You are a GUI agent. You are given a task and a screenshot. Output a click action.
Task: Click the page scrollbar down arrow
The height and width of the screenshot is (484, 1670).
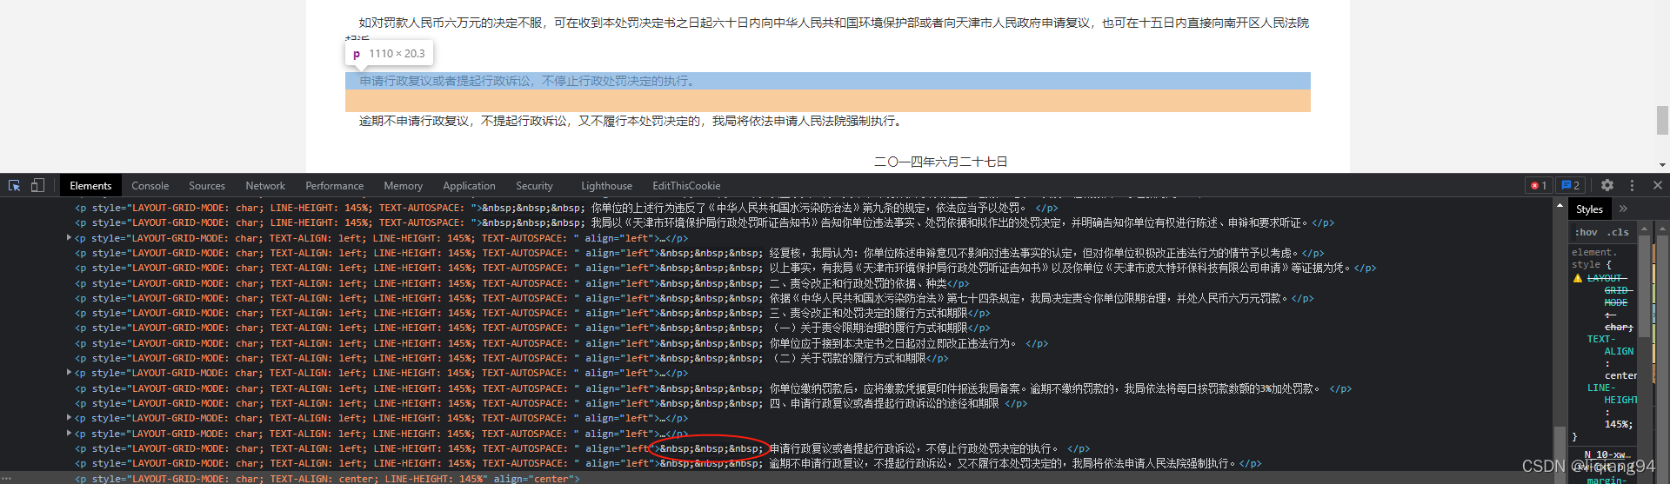[1662, 165]
